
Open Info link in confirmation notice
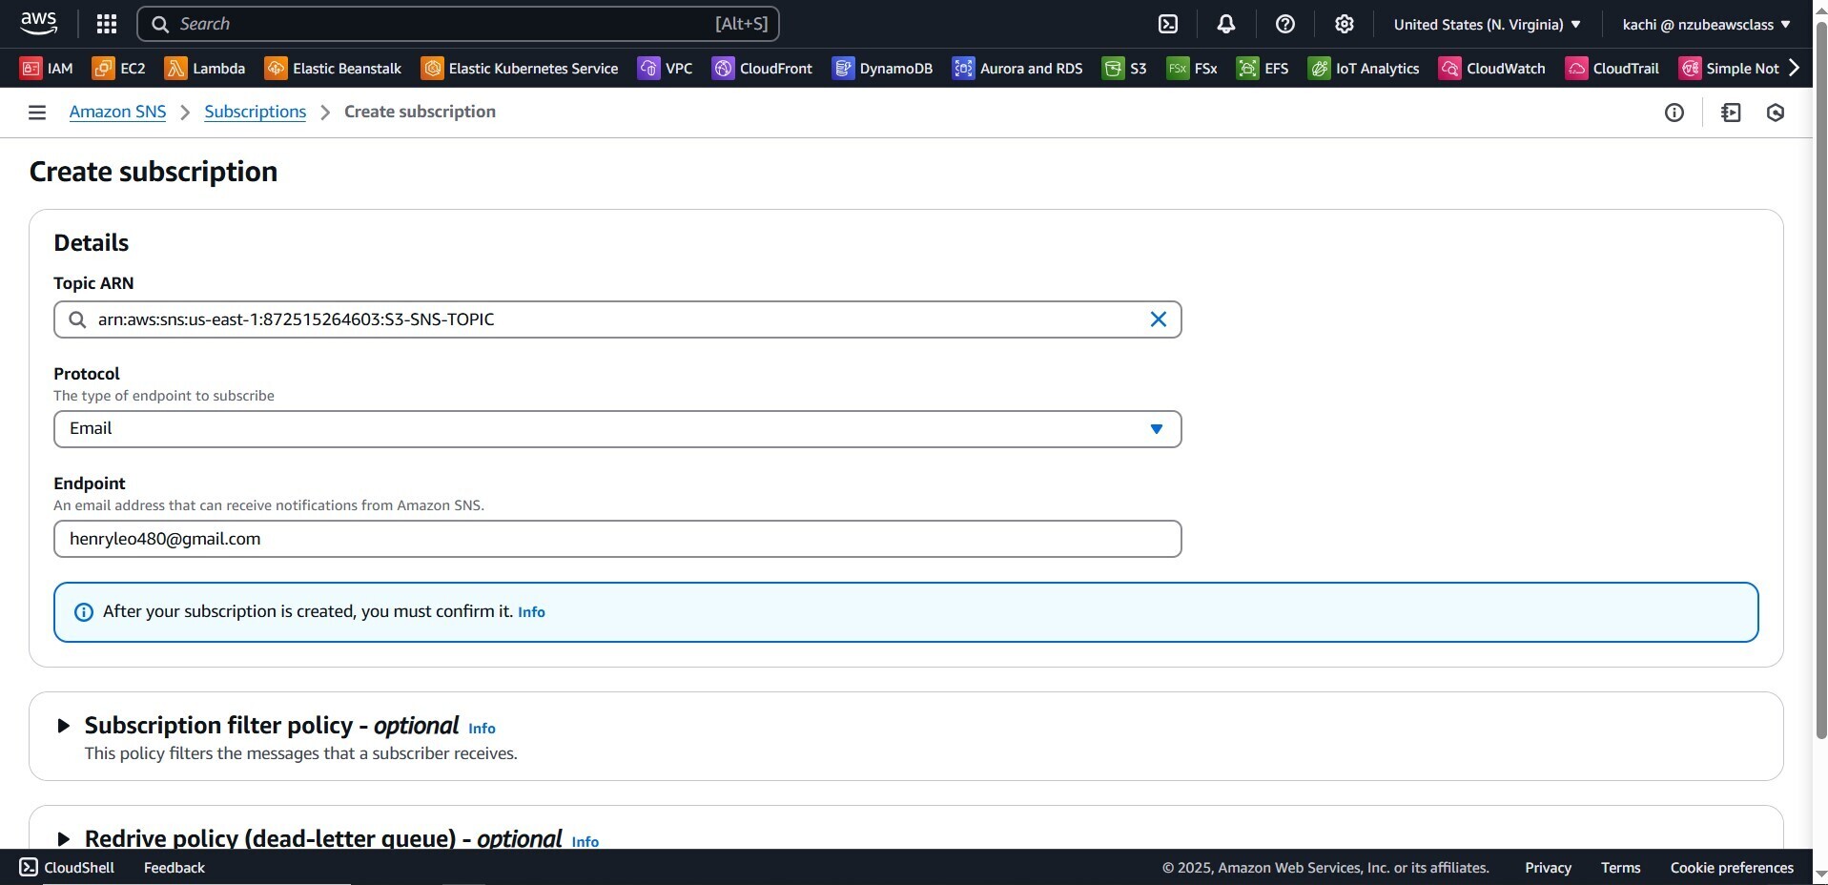pyautogui.click(x=531, y=612)
